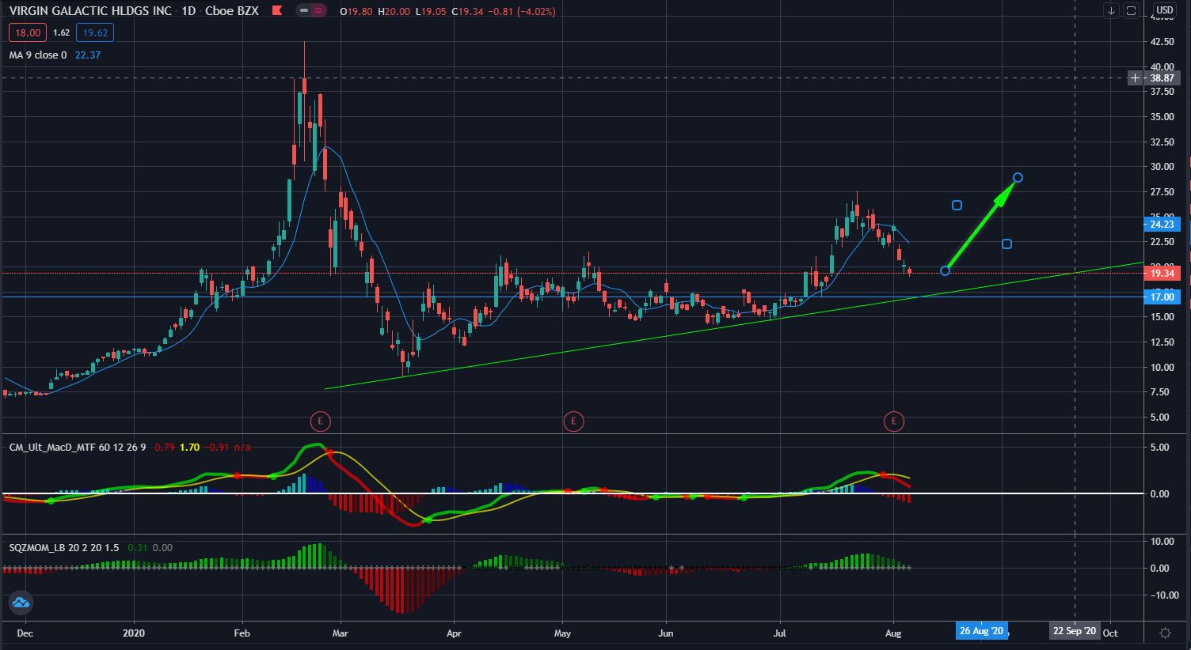This screenshot has width=1191, height=650.
Task: Click the blue square handle near 26.00
Action: 957,206
